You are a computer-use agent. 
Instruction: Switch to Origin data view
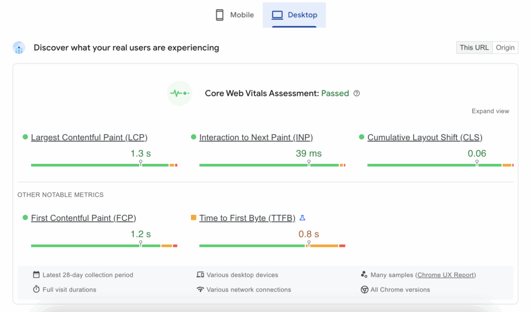tap(505, 48)
